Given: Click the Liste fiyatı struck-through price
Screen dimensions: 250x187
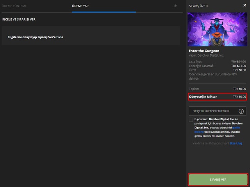Looking at the screenshot, I should 239,62.
